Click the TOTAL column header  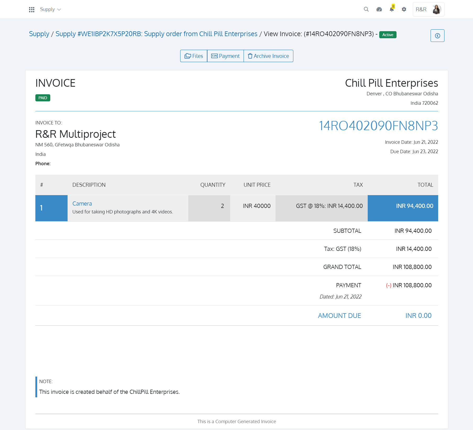425,185
